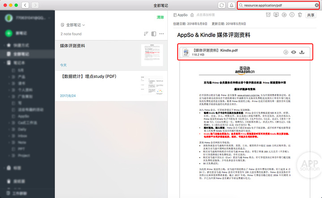322x198 pixels.
Task: Set a reminder with the alarm clock icon
Action: (x=268, y=15)
